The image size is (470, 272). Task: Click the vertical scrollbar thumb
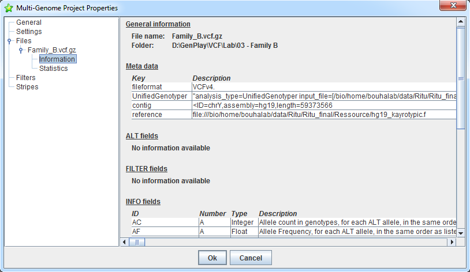(x=461, y=78)
